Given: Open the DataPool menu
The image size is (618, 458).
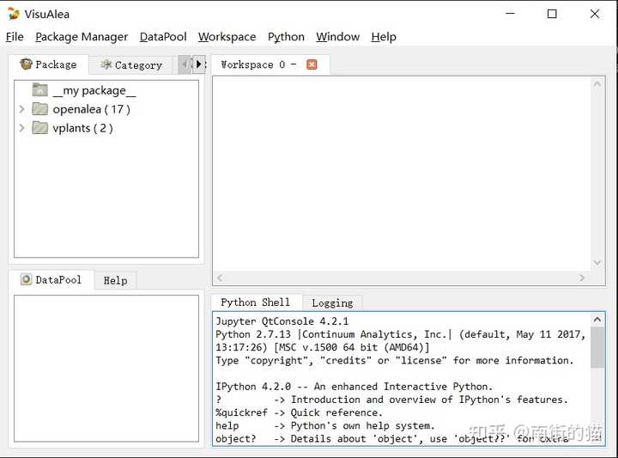Looking at the screenshot, I should point(163,37).
